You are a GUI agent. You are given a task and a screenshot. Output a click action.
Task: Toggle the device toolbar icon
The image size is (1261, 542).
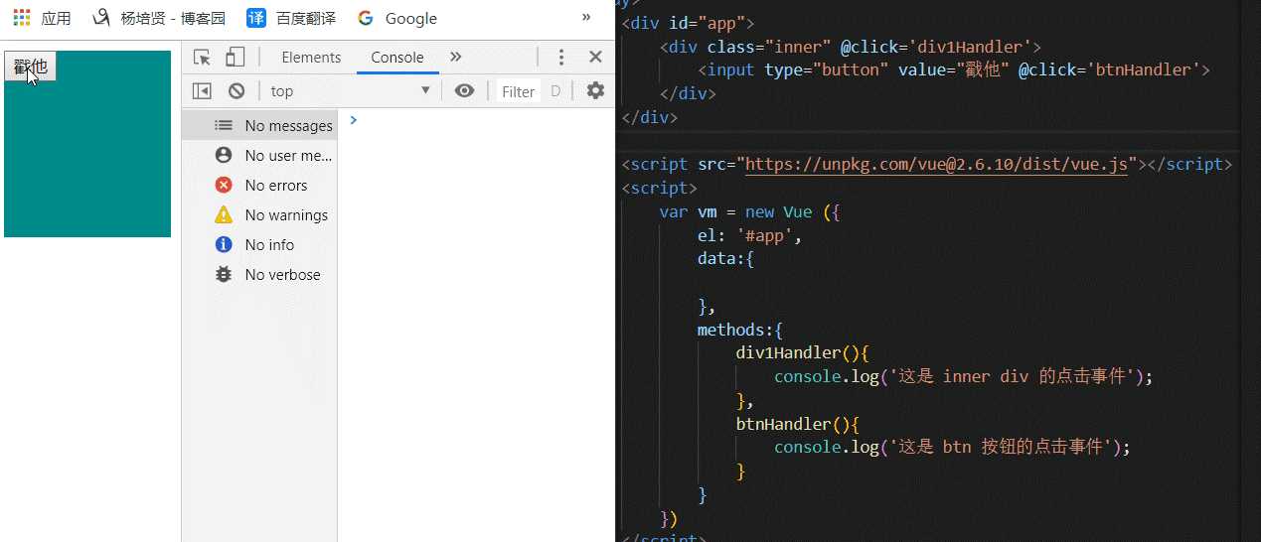pos(235,57)
